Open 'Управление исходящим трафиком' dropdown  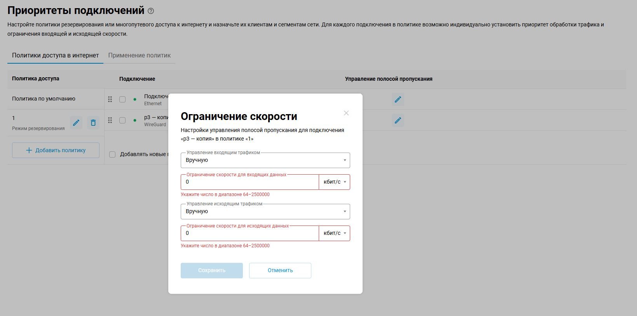265,212
